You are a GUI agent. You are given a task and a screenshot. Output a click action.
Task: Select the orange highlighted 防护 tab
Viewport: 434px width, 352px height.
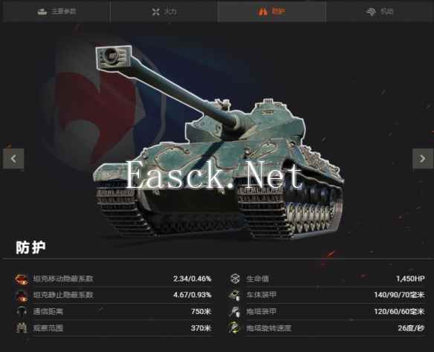pos(271,11)
